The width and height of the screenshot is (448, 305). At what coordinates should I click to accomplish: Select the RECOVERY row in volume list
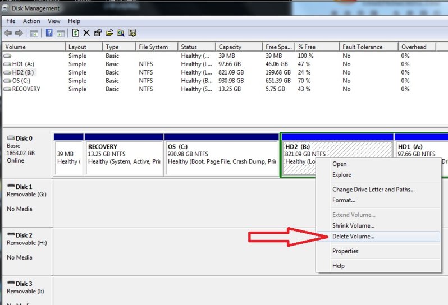coord(26,89)
